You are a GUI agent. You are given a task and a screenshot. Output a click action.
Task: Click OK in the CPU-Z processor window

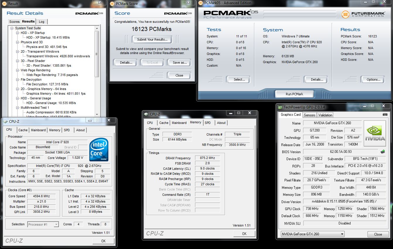(x=103, y=241)
